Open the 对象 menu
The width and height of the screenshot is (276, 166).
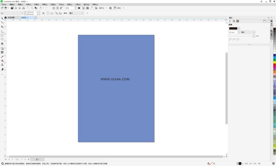(36, 5)
